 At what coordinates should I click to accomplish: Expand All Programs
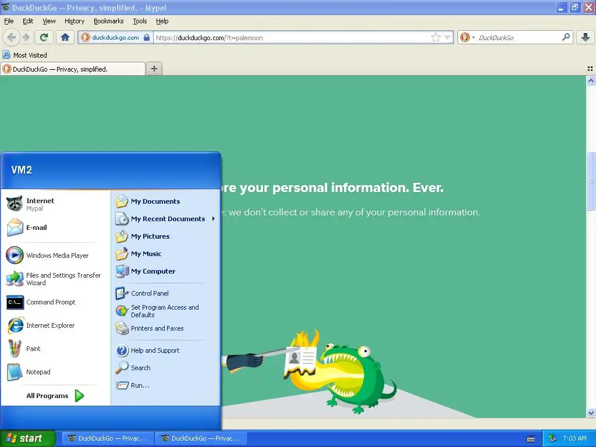(x=55, y=396)
